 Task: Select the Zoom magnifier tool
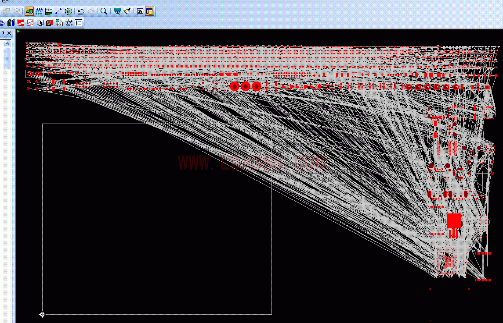pos(104,11)
